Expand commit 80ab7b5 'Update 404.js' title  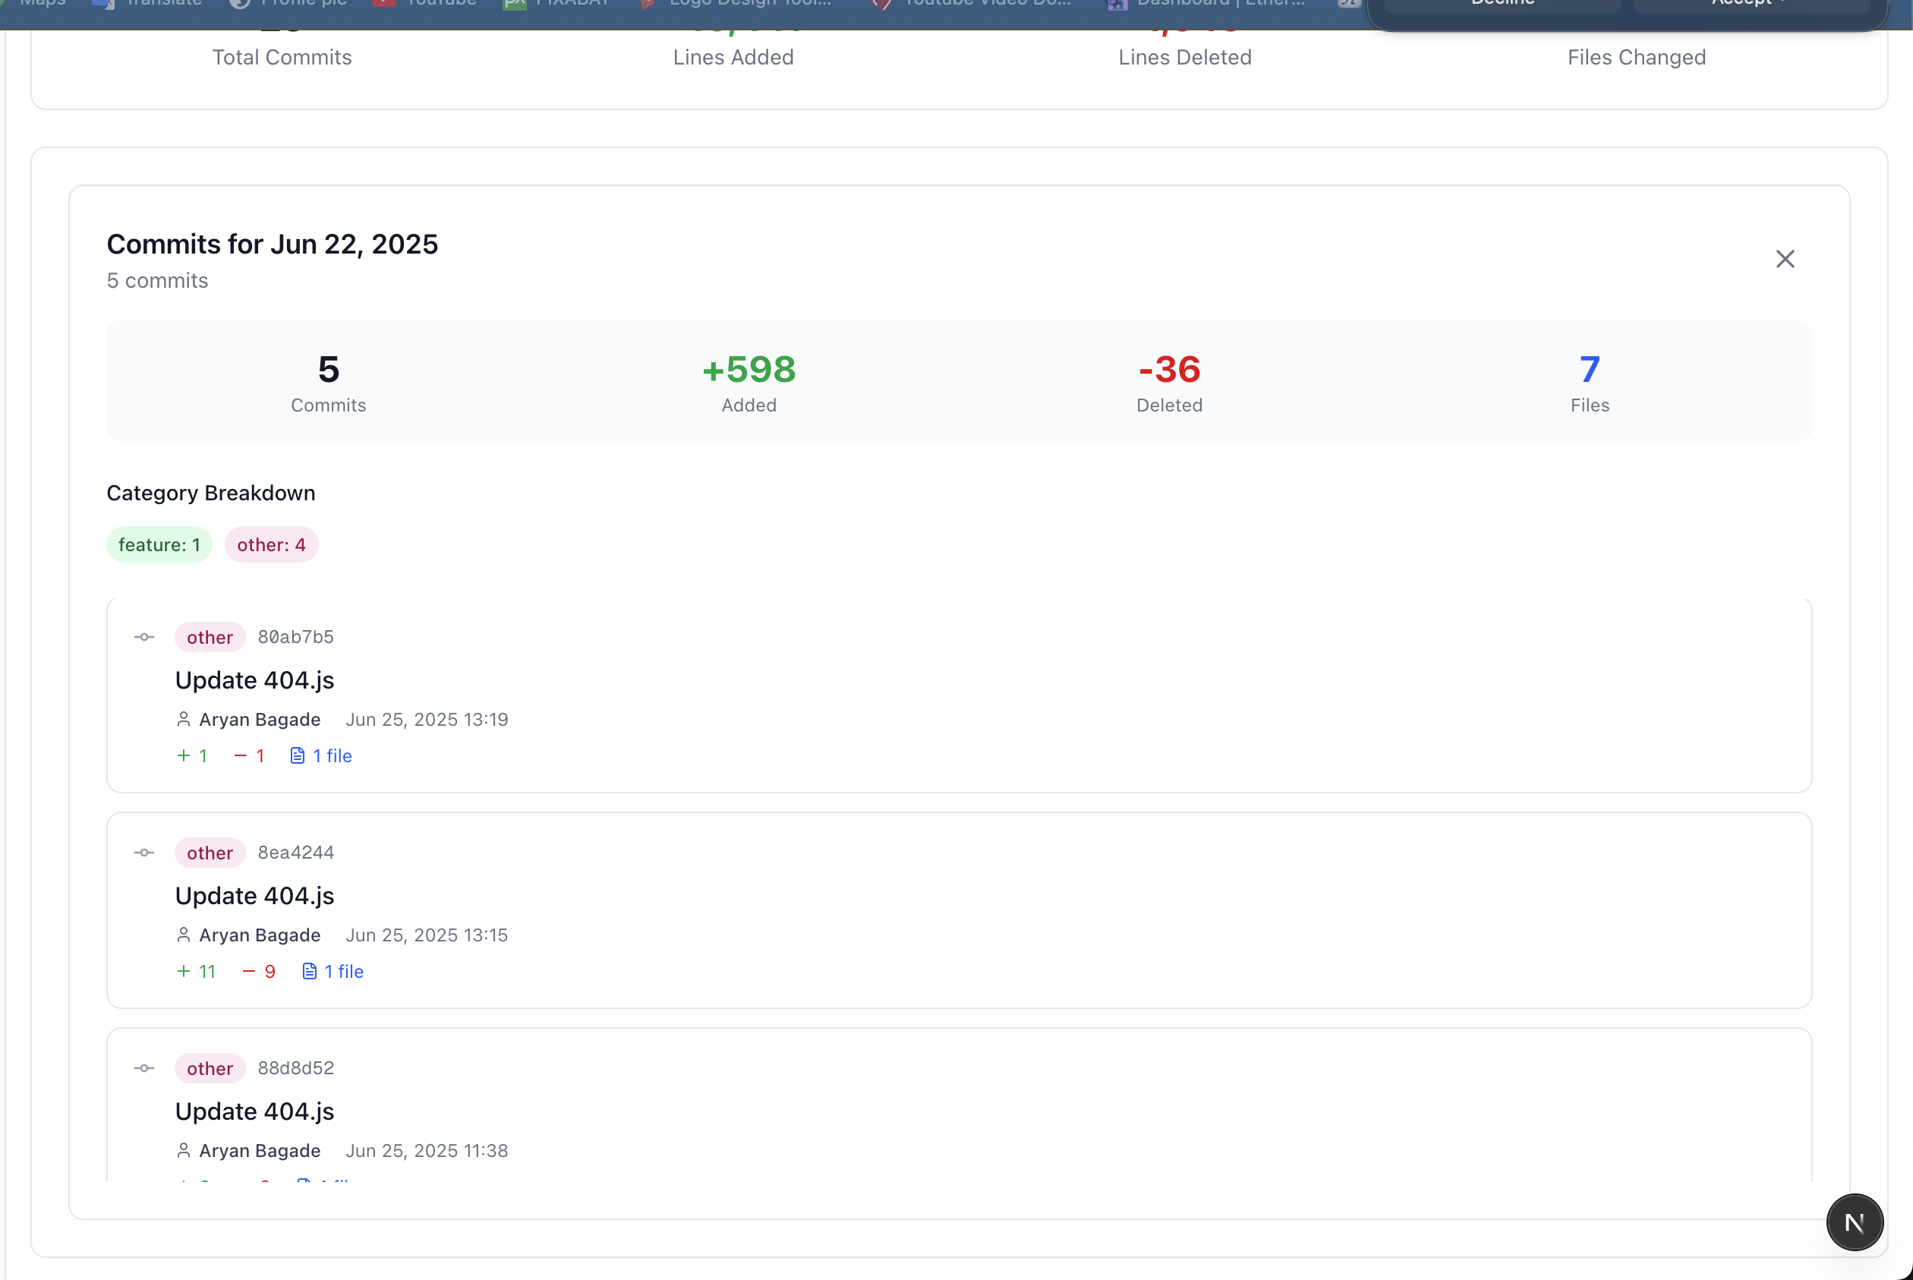pyautogui.click(x=254, y=680)
